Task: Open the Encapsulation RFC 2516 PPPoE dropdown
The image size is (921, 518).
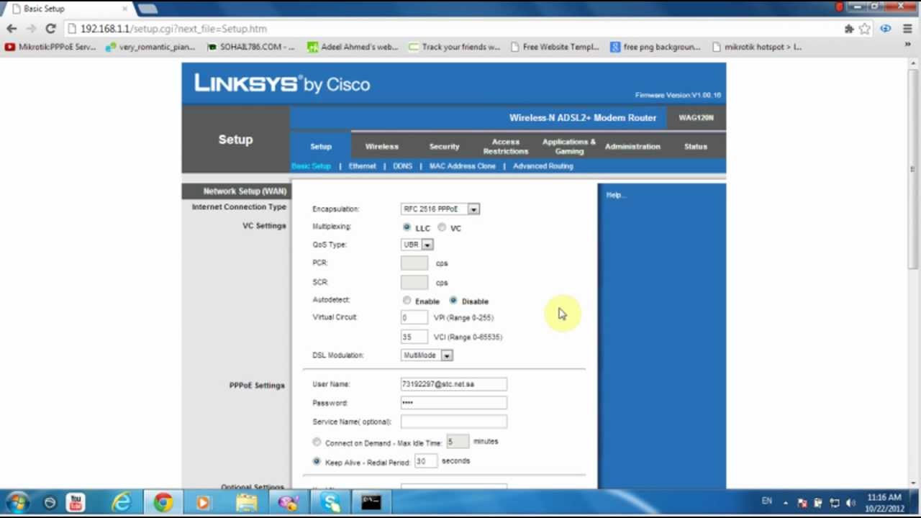Action: [440, 209]
